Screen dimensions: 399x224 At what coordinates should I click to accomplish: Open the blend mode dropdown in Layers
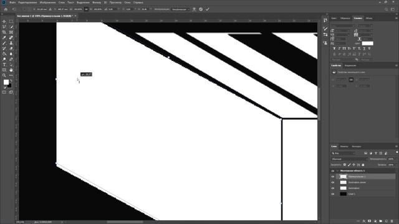coord(349,159)
